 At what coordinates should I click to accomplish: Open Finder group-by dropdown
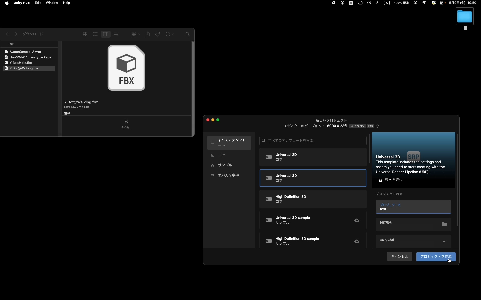click(x=136, y=34)
